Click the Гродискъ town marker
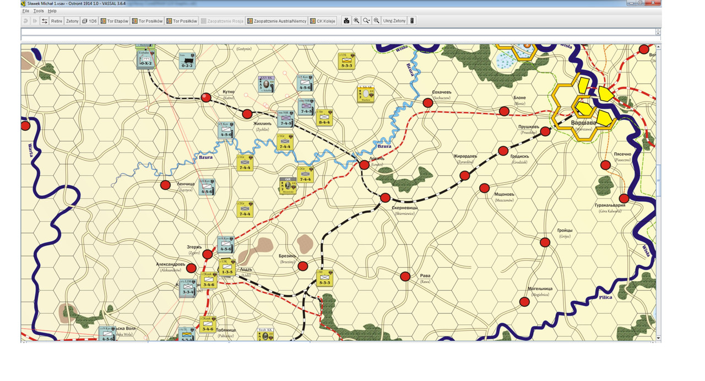The image size is (705, 381). pyautogui.click(x=503, y=151)
